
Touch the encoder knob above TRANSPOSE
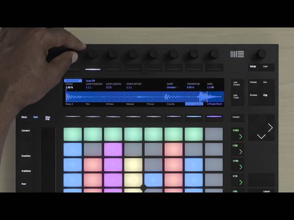(x=194, y=54)
